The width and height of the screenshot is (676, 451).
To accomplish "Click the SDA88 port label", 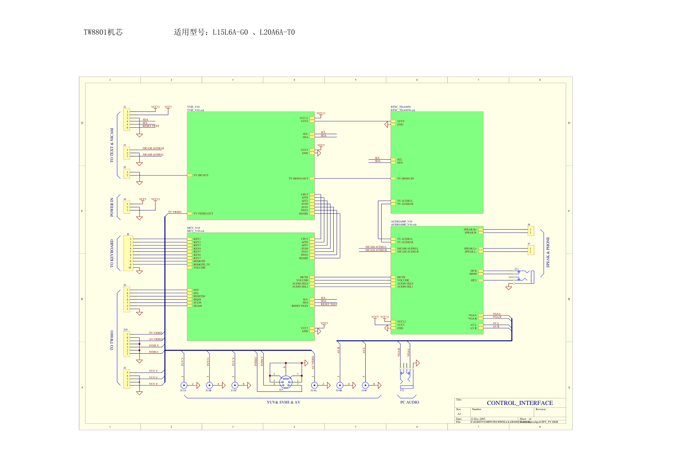I will tap(198, 306).
